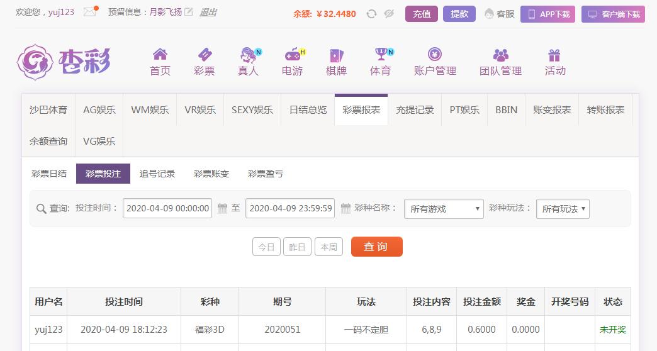Image resolution: width=657 pixels, height=351 pixels.
Task: Switch to 转账报表 tab
Action: point(605,109)
